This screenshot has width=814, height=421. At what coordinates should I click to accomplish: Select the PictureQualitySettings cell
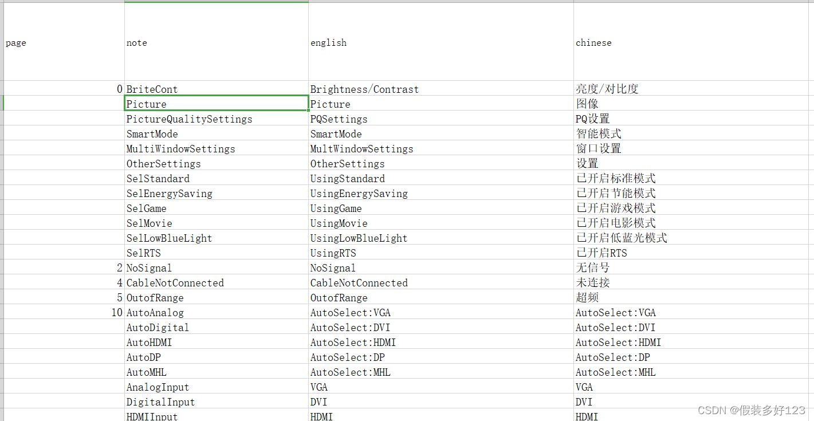217,119
